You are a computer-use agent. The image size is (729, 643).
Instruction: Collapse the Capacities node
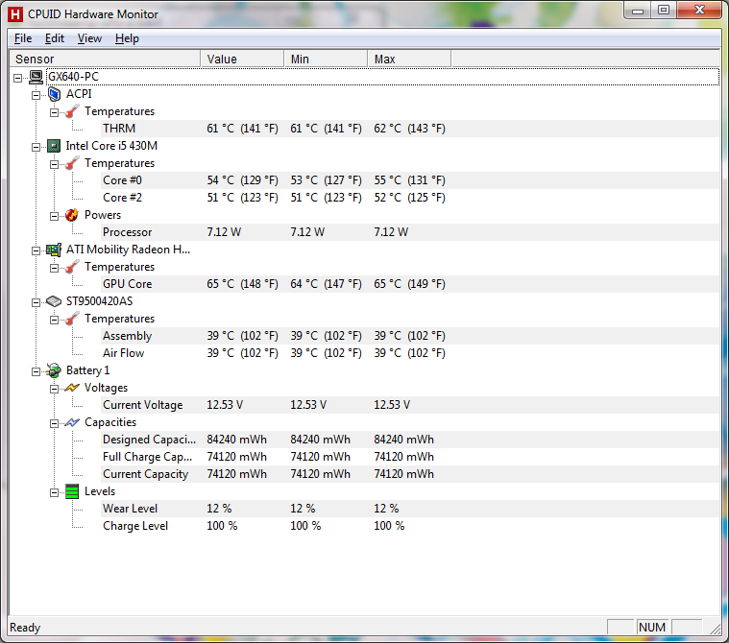54,423
